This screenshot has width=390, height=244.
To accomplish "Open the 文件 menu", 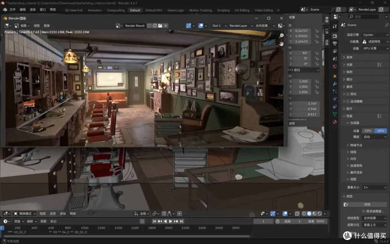I will pyautogui.click(x=12, y=10).
